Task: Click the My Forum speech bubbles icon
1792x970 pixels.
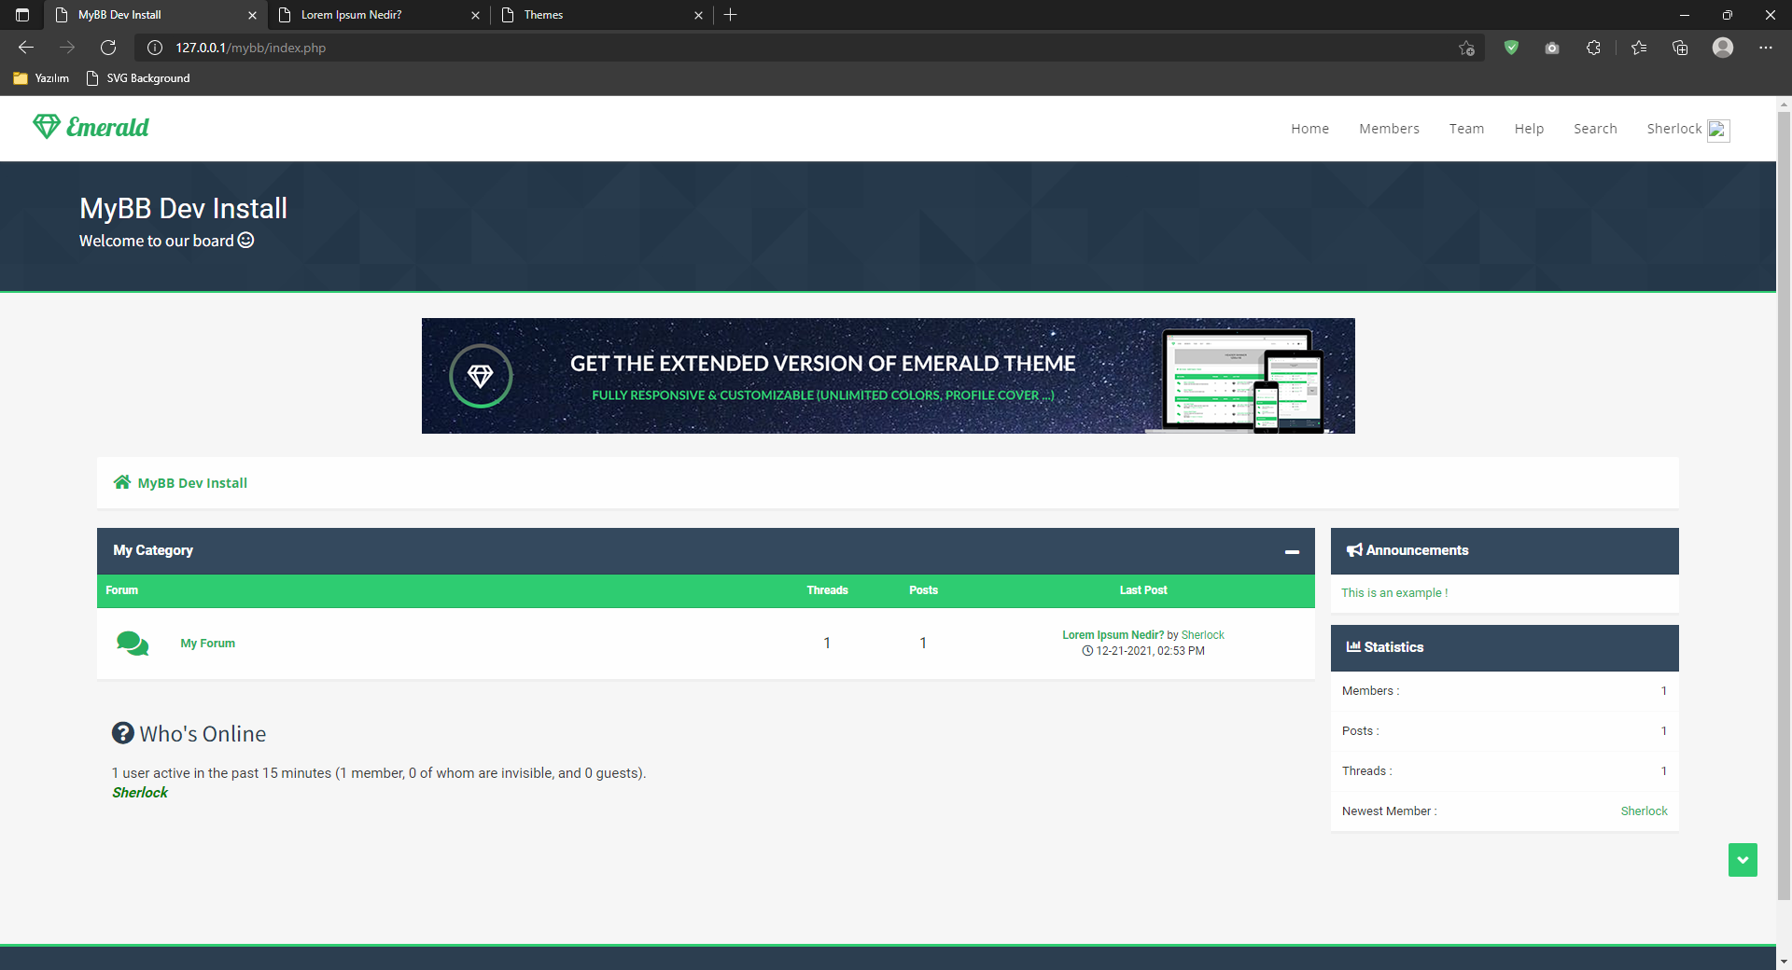Action: (133, 644)
